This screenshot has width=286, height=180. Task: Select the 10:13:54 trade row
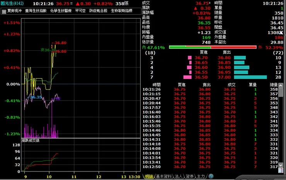pos(210,158)
